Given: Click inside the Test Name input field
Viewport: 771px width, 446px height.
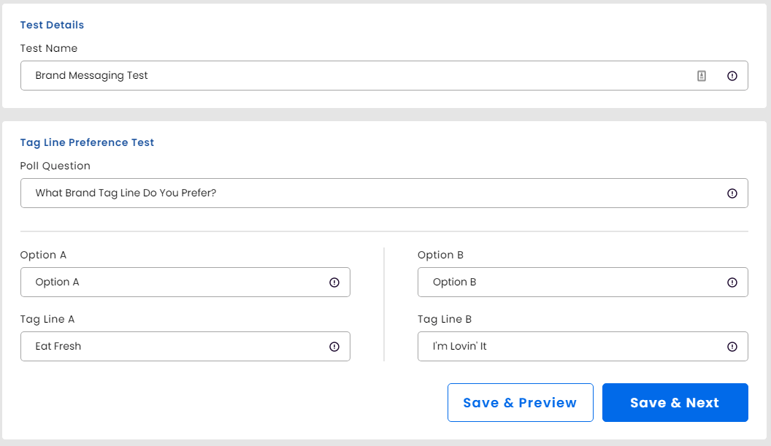Looking at the screenshot, I should tap(292, 75).
